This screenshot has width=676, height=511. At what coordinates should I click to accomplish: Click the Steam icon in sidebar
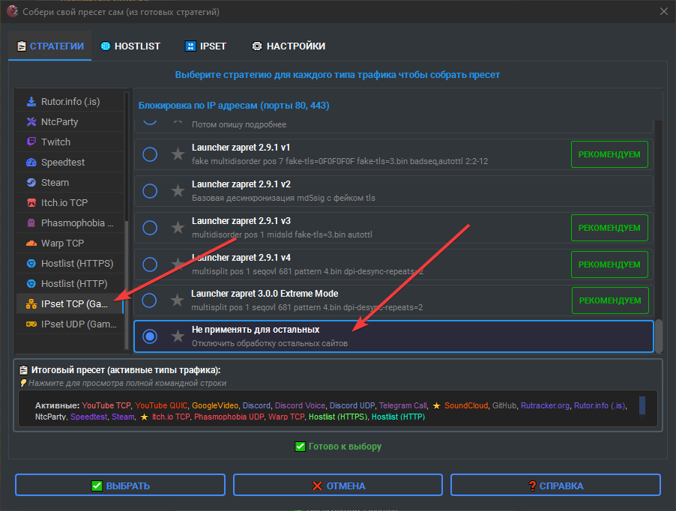click(x=31, y=183)
